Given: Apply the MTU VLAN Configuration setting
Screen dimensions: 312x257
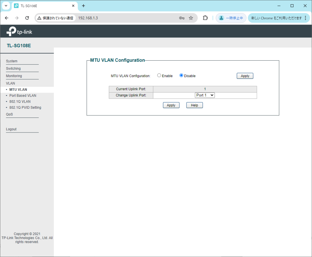Looking at the screenshot, I should pyautogui.click(x=245, y=76).
